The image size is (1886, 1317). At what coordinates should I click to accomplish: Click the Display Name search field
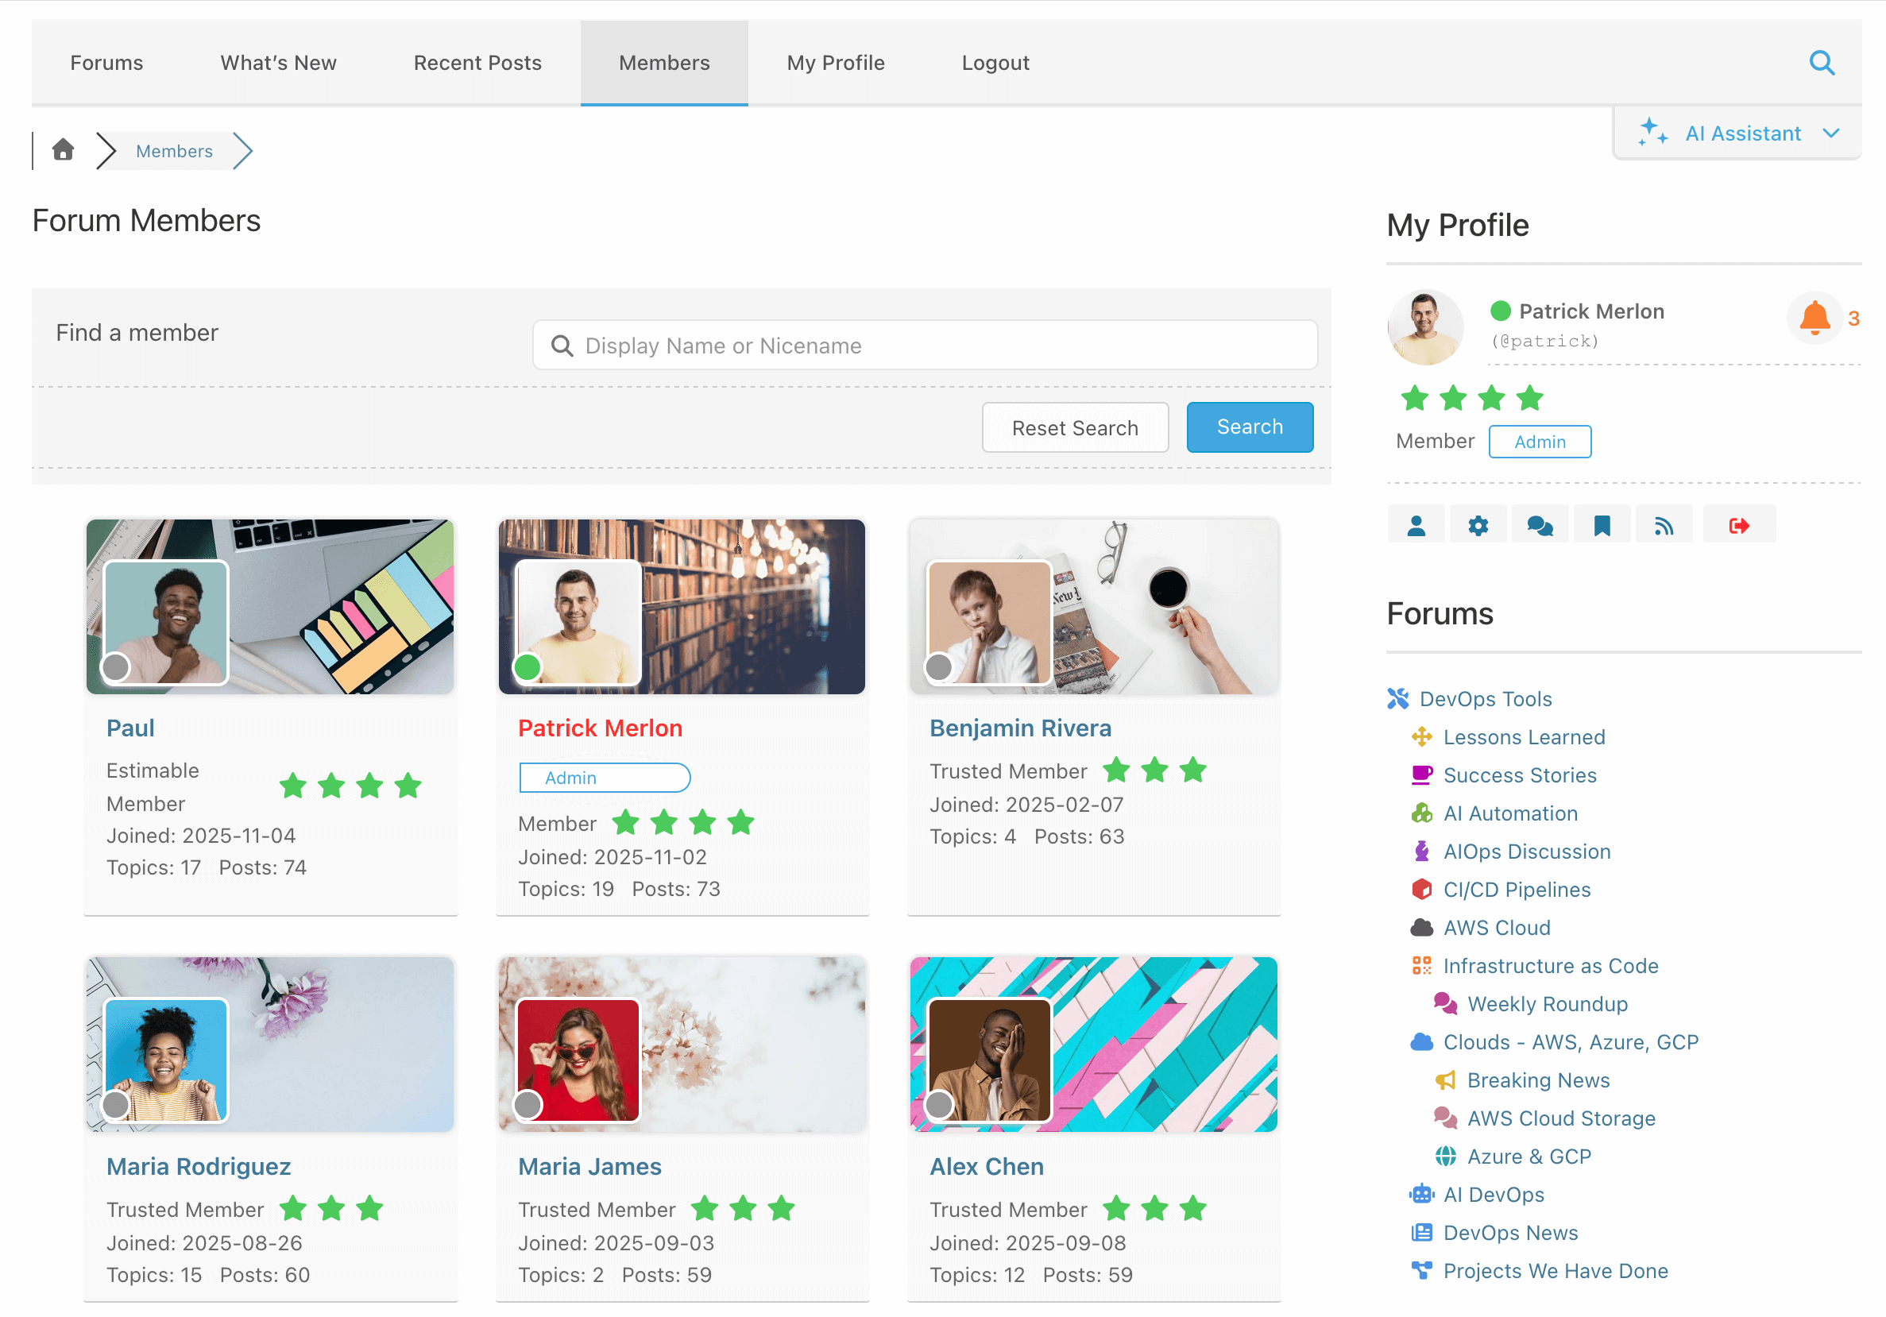click(924, 345)
